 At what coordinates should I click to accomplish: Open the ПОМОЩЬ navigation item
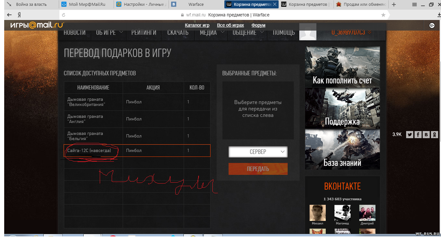284,33
